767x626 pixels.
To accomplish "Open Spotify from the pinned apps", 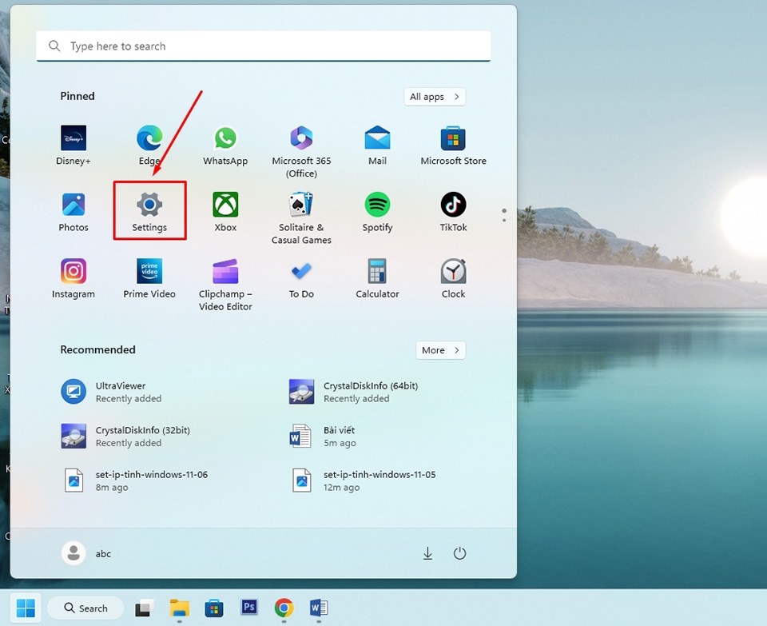I will [x=376, y=210].
